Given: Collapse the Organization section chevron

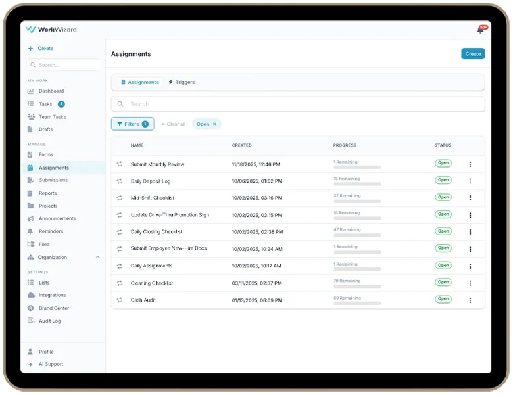Looking at the screenshot, I should click(97, 258).
